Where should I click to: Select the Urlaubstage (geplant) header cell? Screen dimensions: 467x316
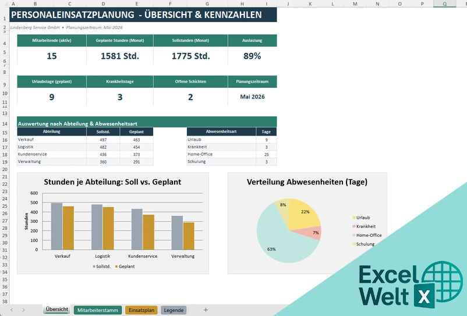click(x=51, y=81)
